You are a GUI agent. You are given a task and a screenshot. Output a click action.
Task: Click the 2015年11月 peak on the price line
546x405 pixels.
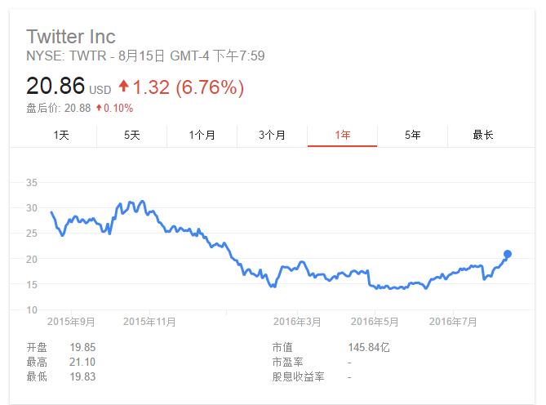click(142, 202)
